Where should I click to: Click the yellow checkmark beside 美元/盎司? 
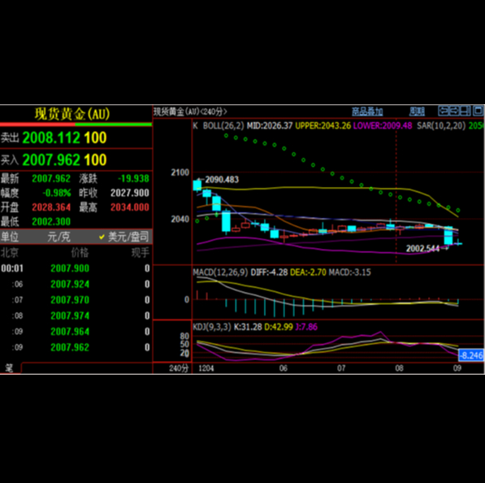click(x=102, y=237)
